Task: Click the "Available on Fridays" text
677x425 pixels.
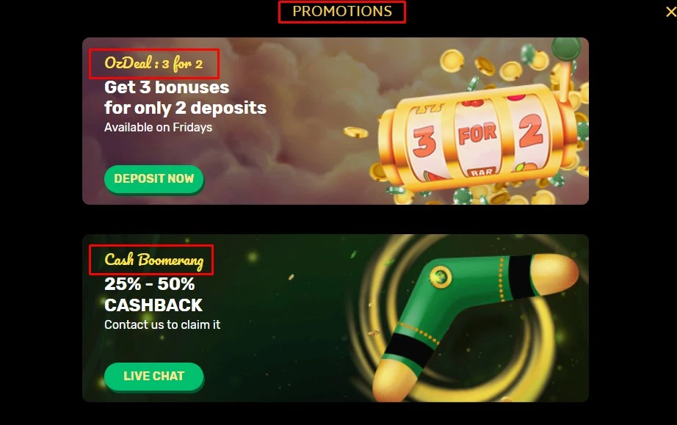Action: click(158, 127)
